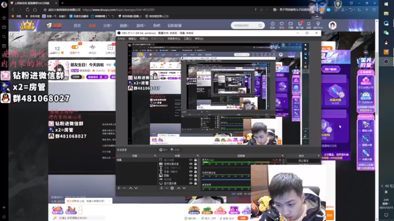The image size is (394, 221).
Task: Move the selected source up
Action: pyautogui.click(x=179, y=188)
